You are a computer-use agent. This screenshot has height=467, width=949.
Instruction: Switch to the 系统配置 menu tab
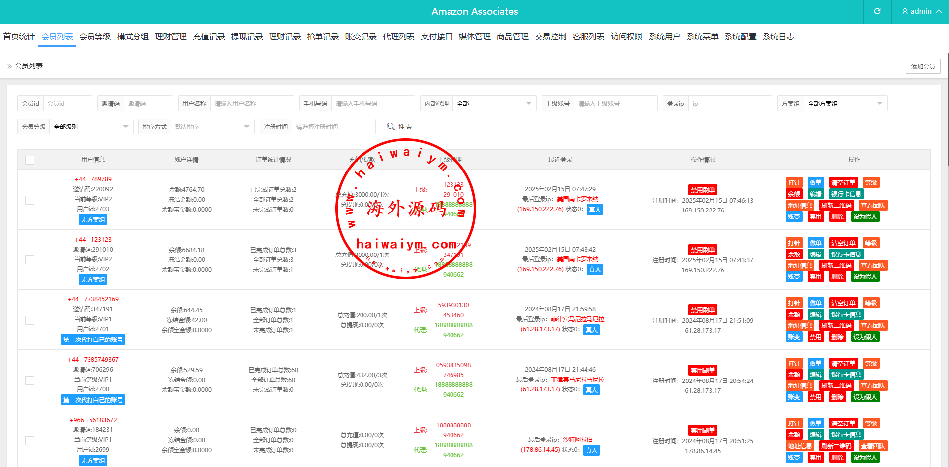click(740, 37)
